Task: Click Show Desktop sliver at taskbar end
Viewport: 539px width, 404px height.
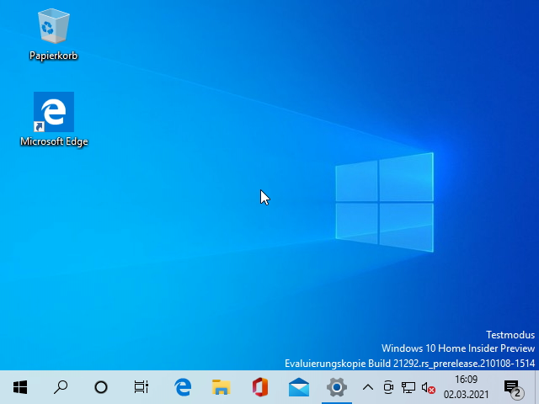Action: 536,387
